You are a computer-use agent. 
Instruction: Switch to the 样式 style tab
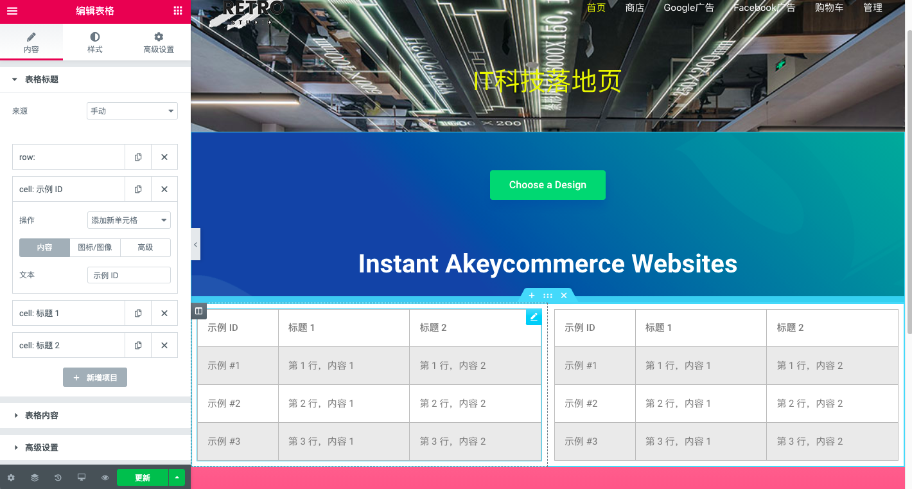[95, 42]
